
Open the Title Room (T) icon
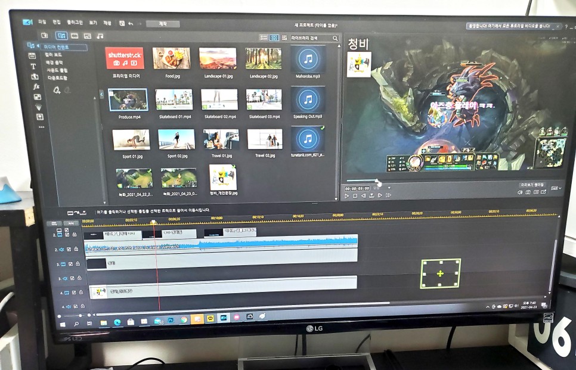[33, 67]
